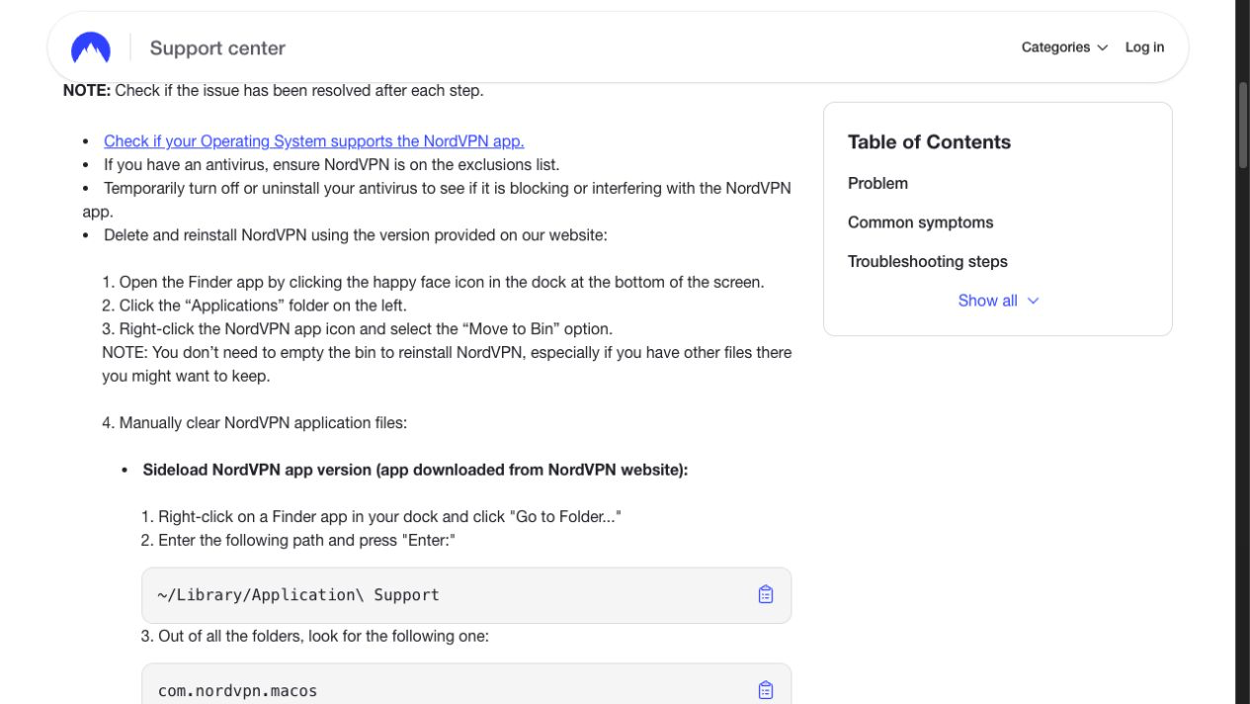This screenshot has width=1250, height=704.
Task: Open the Operating System support check link
Action: coord(314,141)
